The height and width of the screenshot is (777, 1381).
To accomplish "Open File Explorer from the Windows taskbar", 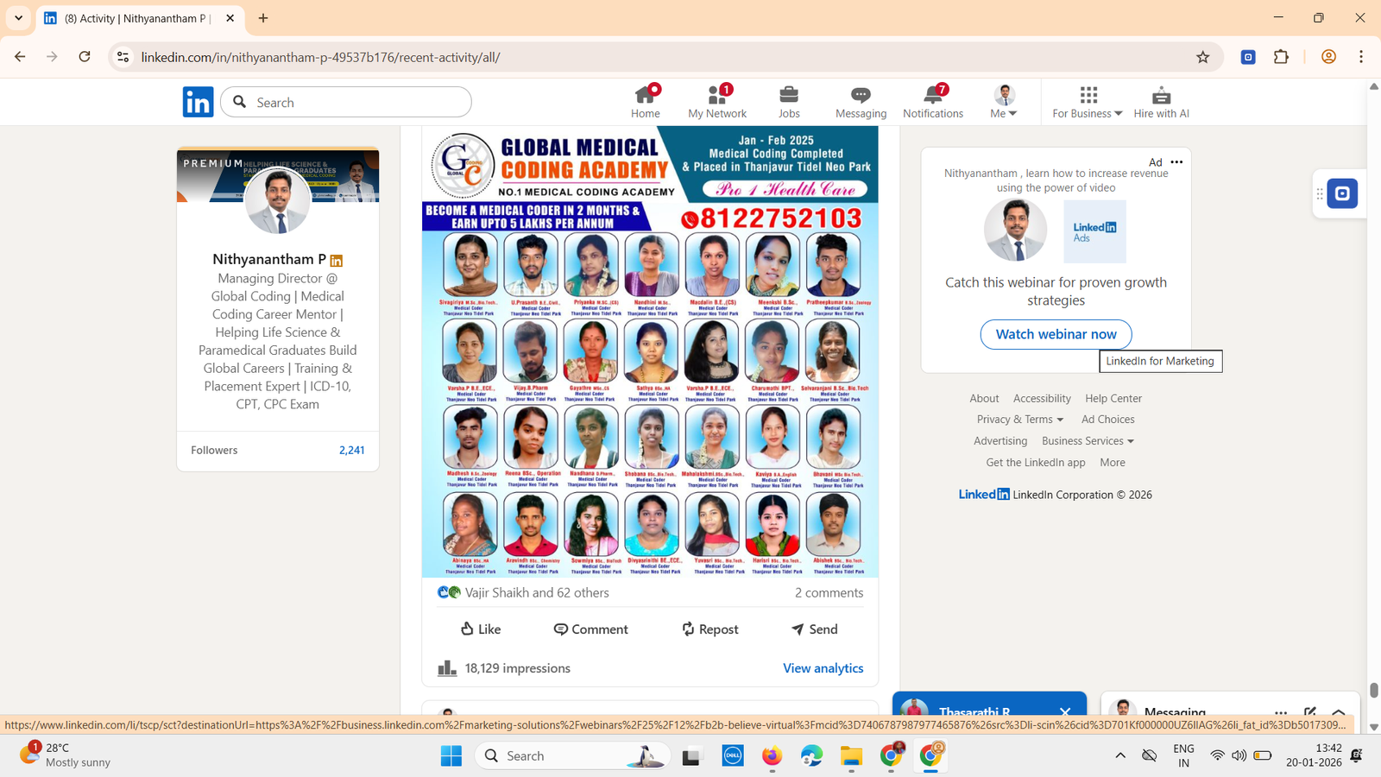I will pyautogui.click(x=851, y=756).
